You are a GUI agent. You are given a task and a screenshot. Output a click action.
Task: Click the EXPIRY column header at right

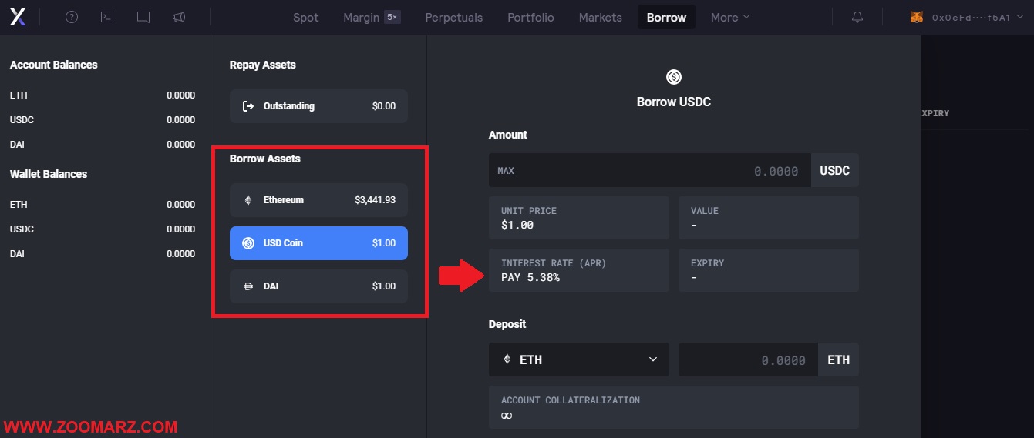point(935,113)
